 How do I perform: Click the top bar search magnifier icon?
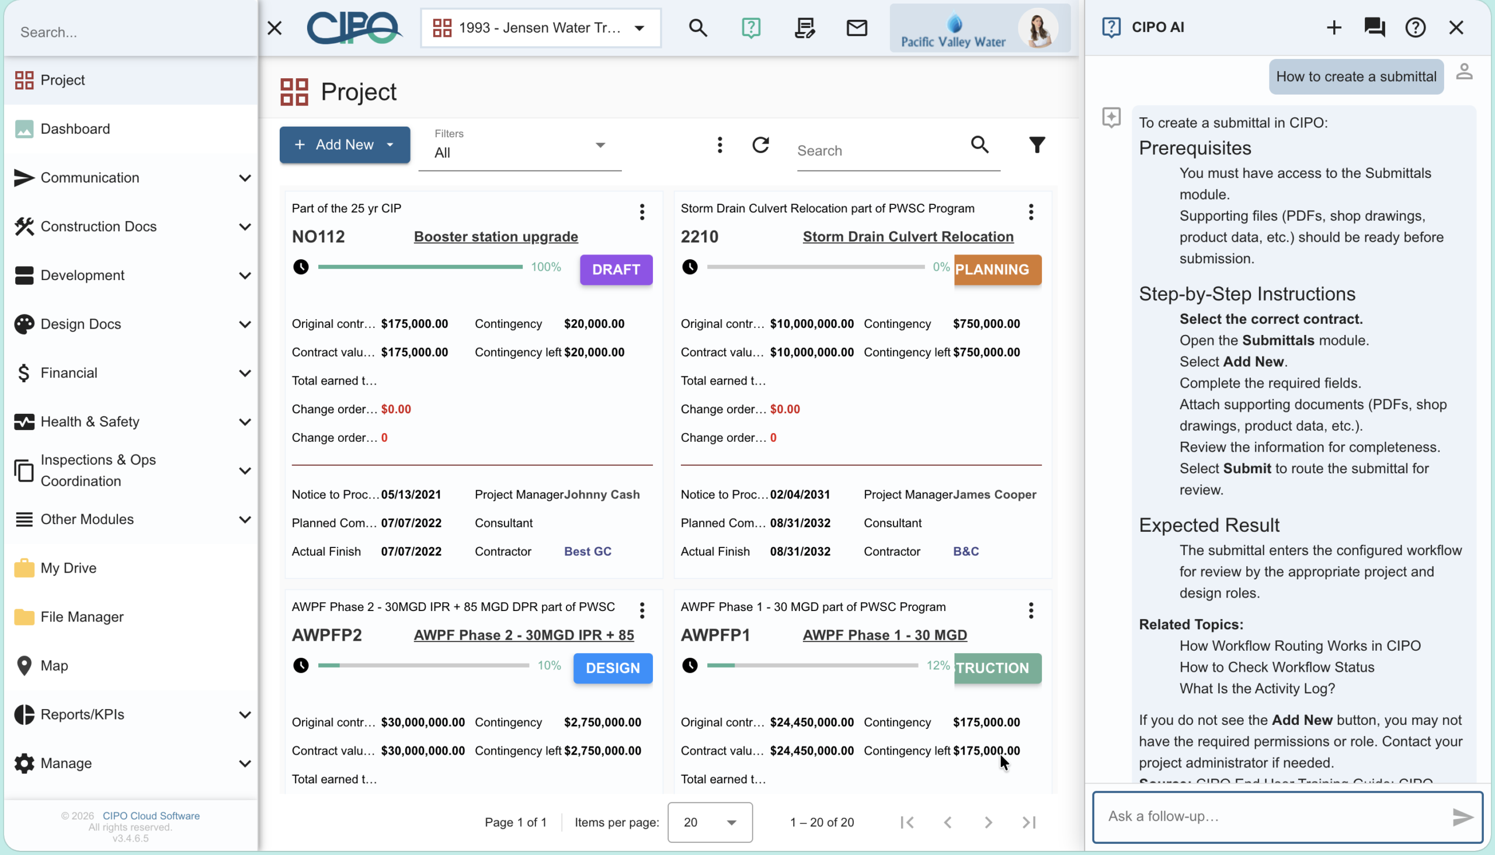[x=697, y=27]
